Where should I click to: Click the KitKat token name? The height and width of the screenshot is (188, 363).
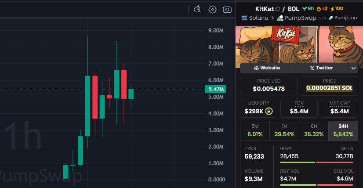point(265,9)
